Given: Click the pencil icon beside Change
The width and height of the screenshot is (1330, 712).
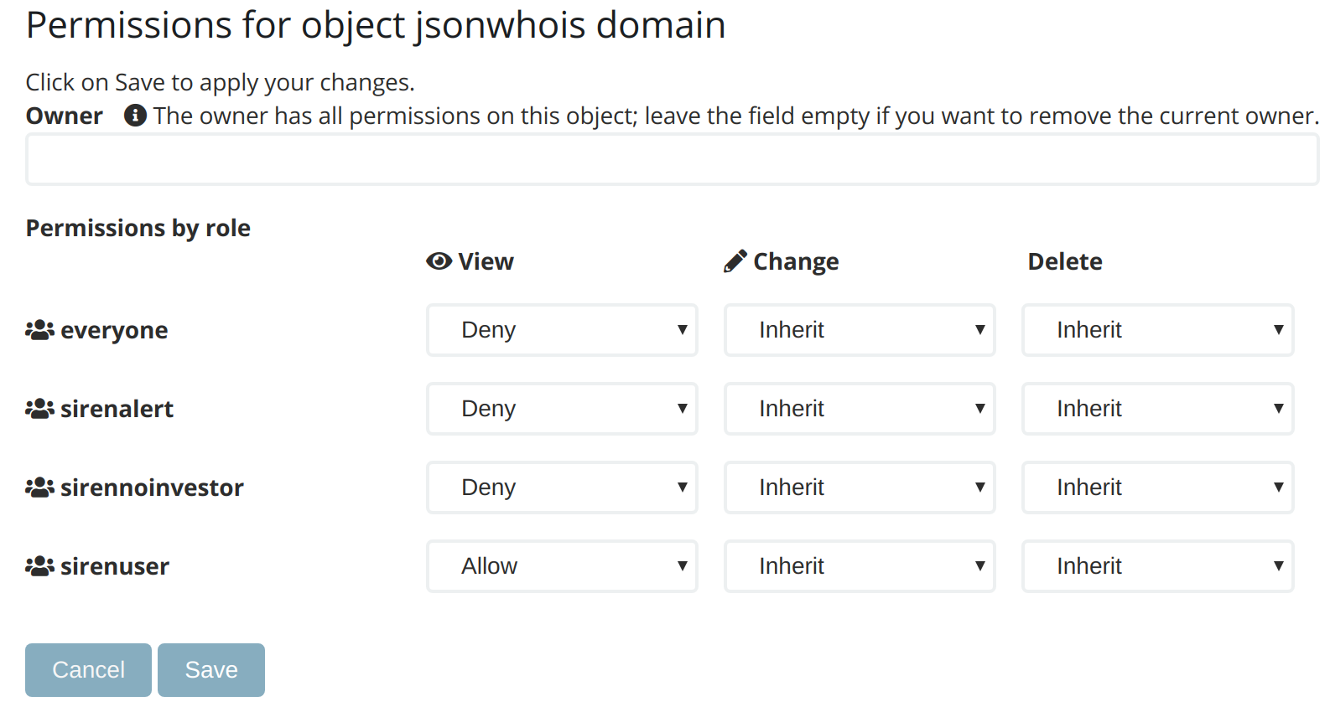Looking at the screenshot, I should click(x=735, y=261).
